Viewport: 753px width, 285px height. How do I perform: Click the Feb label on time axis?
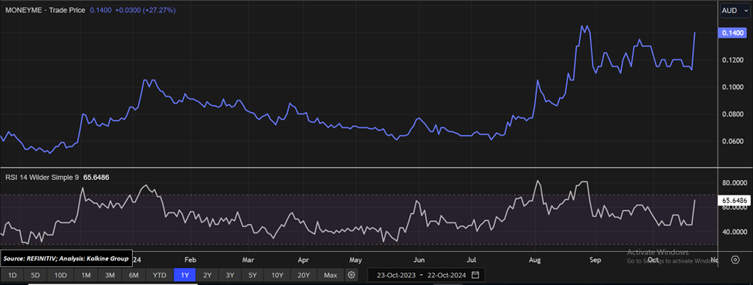click(191, 260)
